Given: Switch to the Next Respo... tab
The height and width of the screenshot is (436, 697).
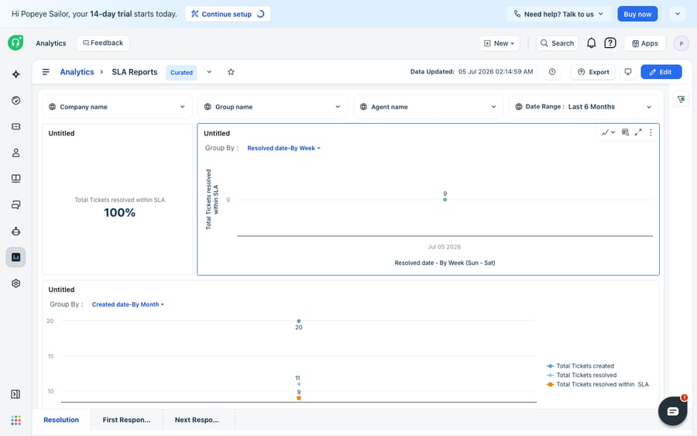Looking at the screenshot, I should click(x=197, y=420).
